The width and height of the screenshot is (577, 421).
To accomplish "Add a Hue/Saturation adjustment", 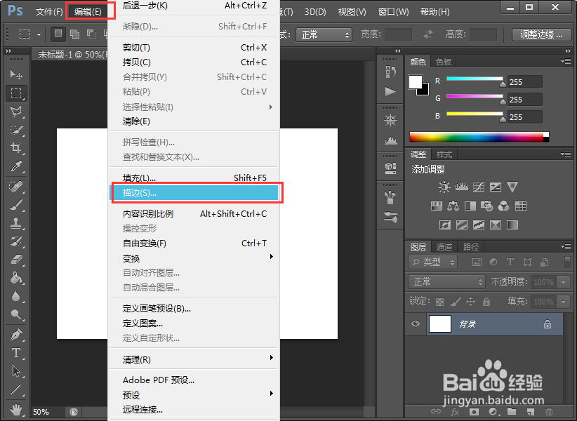I will coord(437,206).
